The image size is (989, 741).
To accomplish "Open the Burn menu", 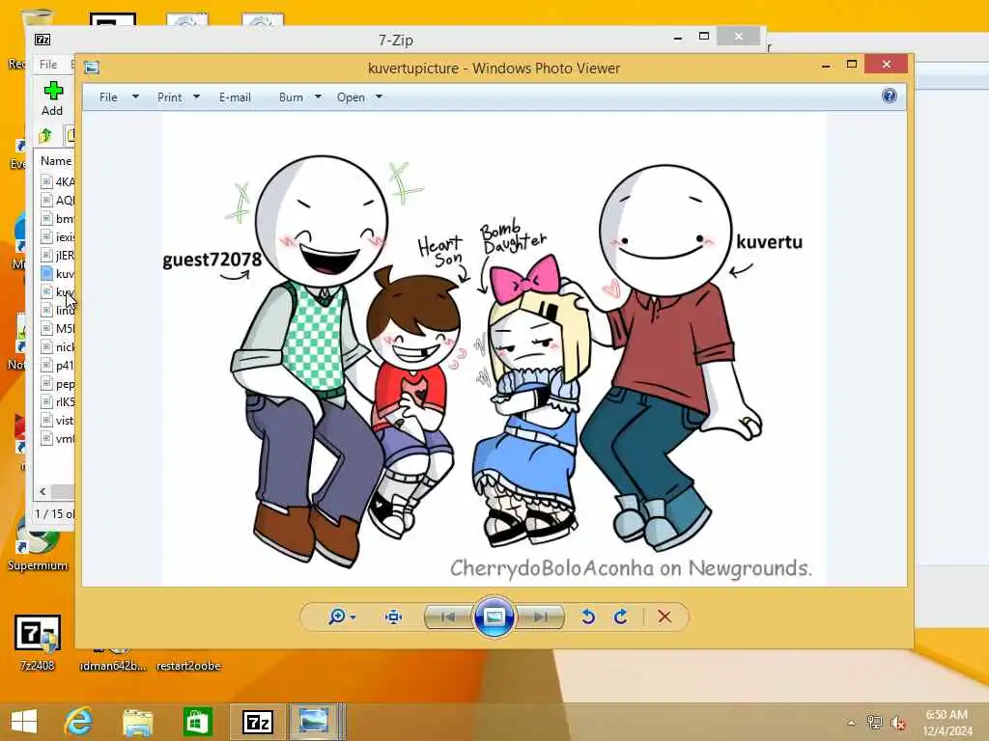I will 291,97.
